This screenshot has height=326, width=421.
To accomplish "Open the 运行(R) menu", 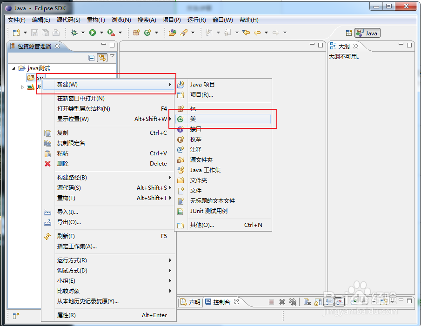I will (196, 20).
